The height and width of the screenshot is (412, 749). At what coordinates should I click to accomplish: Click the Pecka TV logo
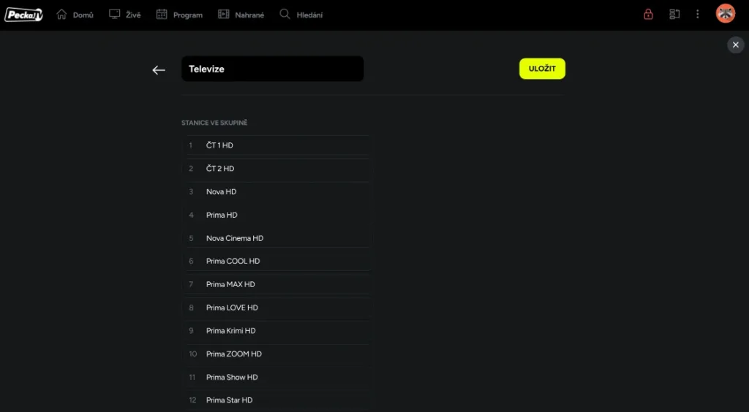[x=23, y=15]
